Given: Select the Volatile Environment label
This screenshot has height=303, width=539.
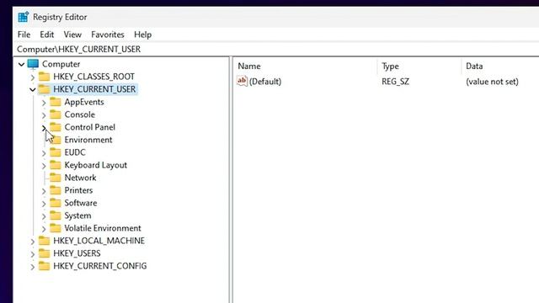Looking at the screenshot, I should 103,228.
